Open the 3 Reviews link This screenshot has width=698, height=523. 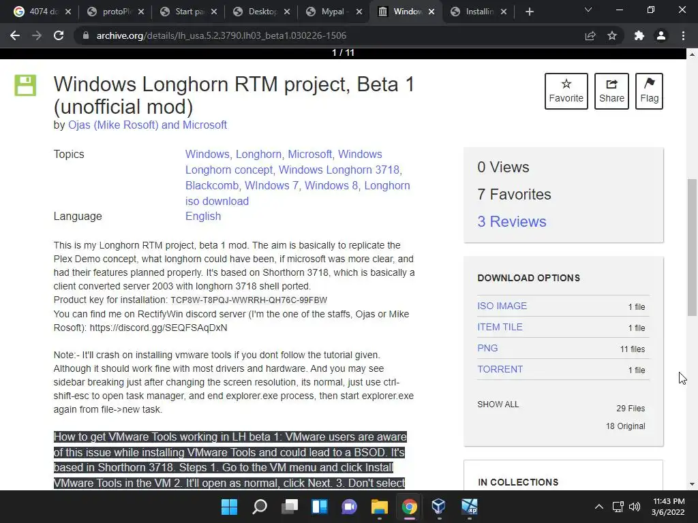pos(511,221)
